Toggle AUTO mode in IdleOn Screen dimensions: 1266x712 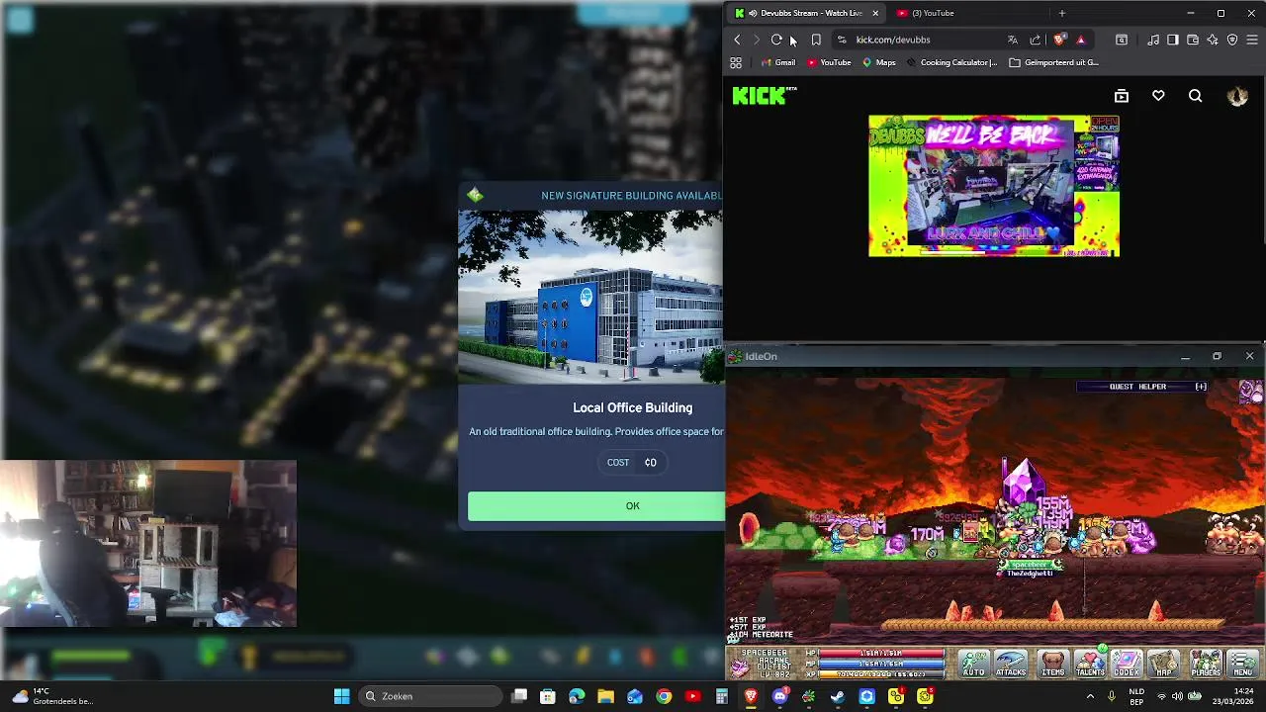coord(973,664)
